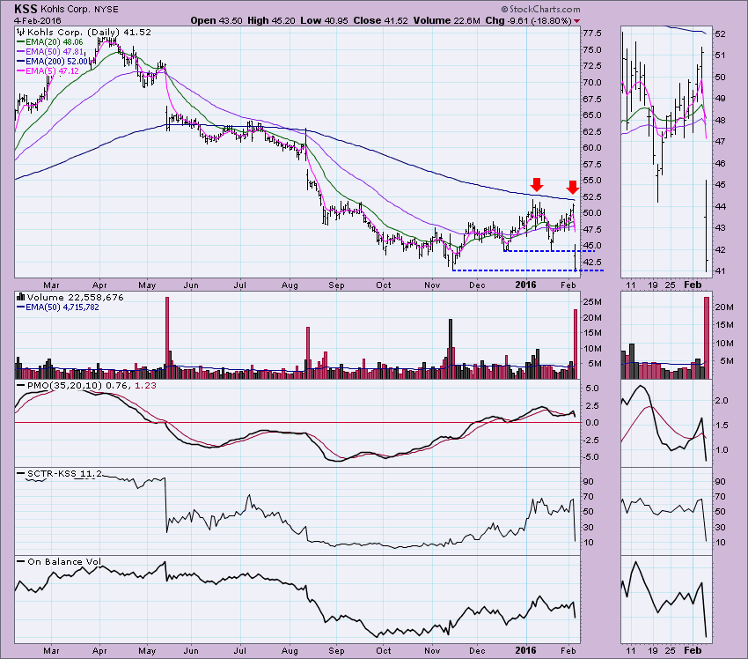Screen dimensions: 748x659
Task: Click the bar icon beside Volume 22,558,676
Action: (20, 297)
